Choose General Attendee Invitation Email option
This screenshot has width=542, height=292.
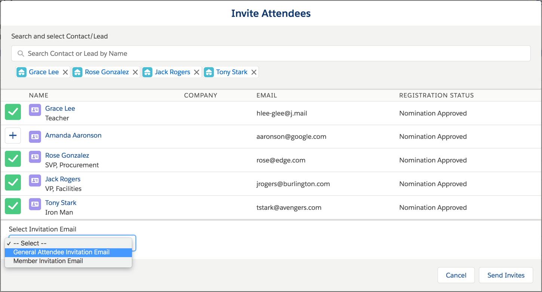click(x=61, y=252)
